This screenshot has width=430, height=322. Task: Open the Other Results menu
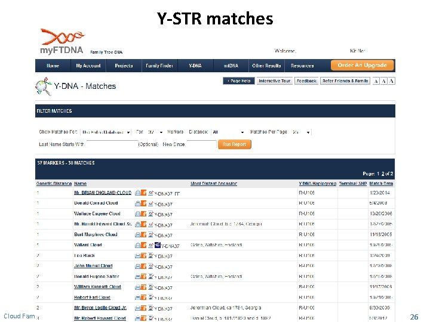click(266, 66)
